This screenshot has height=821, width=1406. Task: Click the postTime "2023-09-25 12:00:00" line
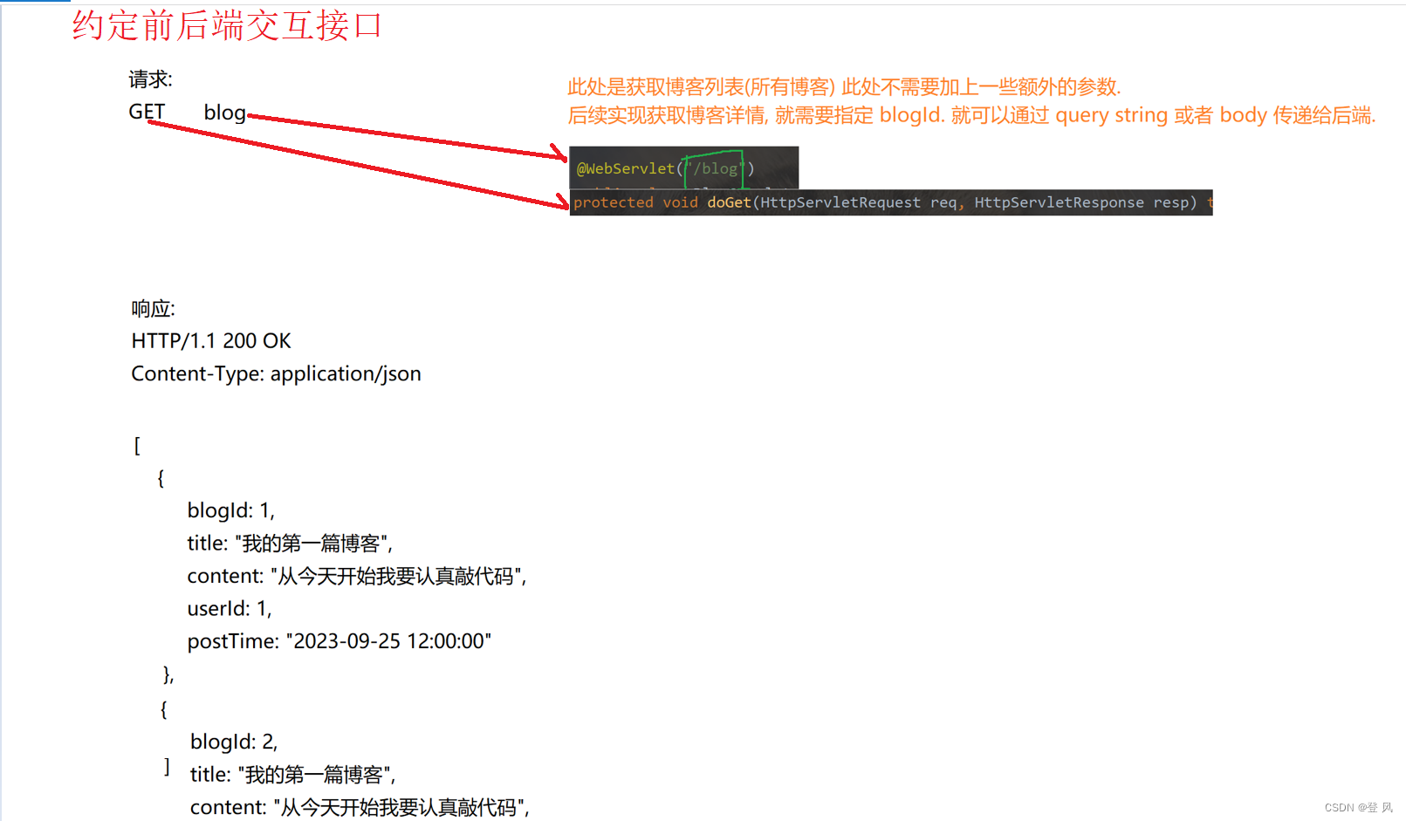[x=339, y=641]
